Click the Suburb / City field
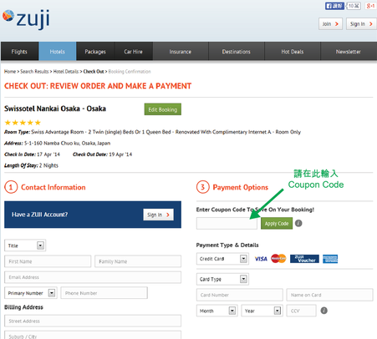The width and height of the screenshot is (377, 339). coord(93,335)
